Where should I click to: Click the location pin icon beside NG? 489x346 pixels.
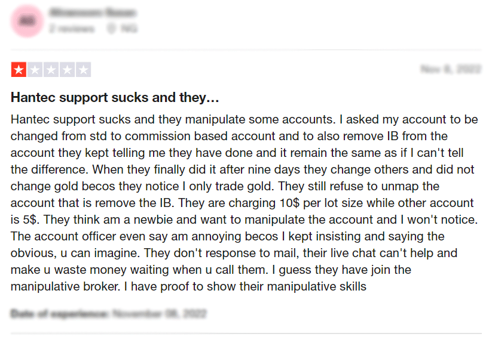(111, 29)
